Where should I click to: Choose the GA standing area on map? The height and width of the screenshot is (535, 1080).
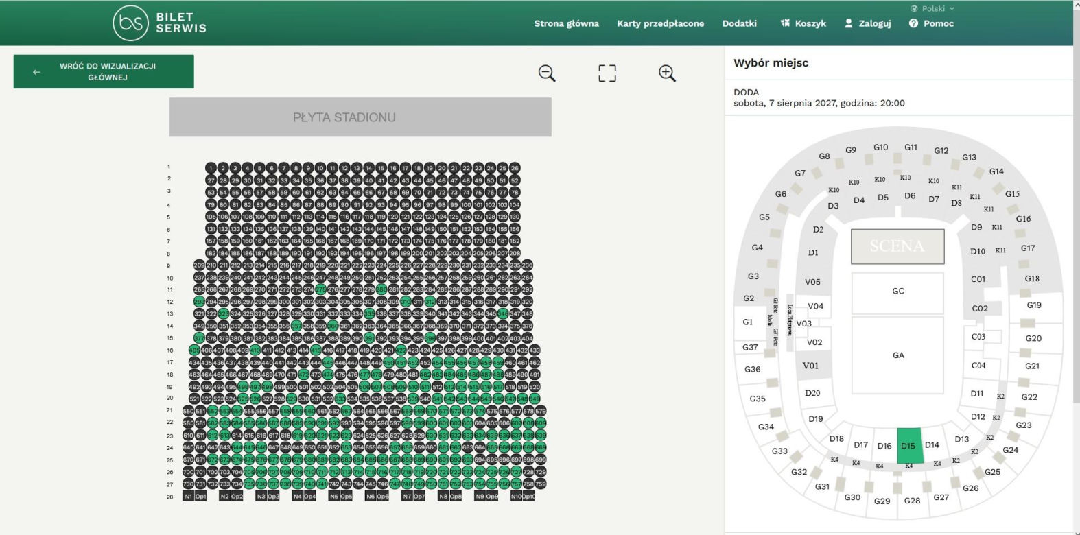click(x=898, y=355)
